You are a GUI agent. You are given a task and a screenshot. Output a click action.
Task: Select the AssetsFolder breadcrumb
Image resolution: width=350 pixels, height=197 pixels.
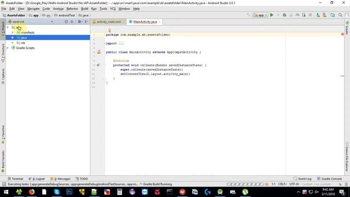[x=14, y=15]
